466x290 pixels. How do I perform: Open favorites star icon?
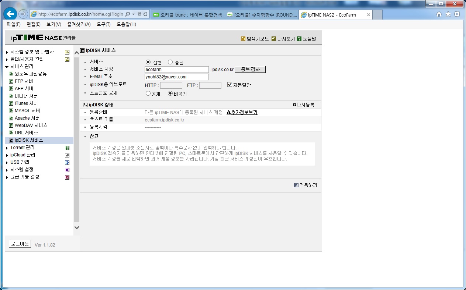point(448,14)
